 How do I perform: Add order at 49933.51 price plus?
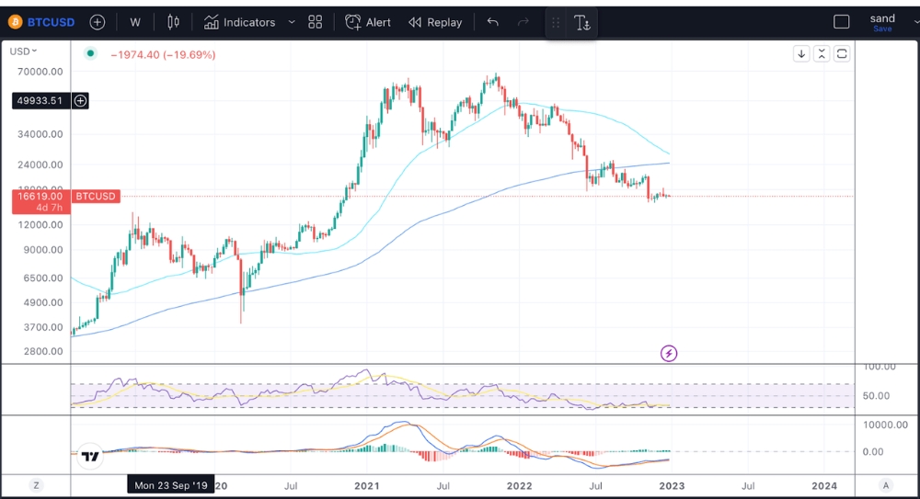[80, 101]
